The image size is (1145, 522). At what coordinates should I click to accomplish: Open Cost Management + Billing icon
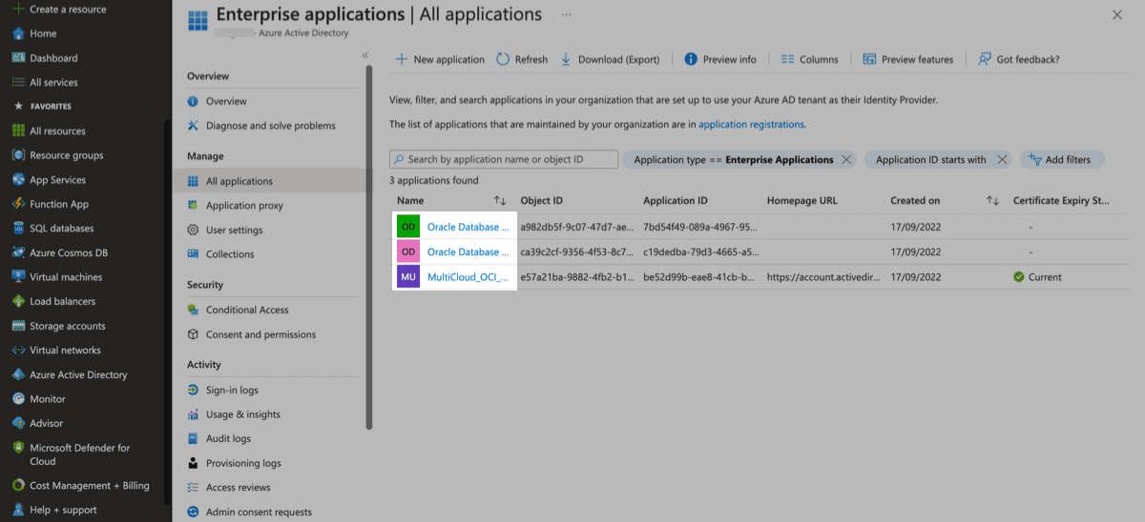pyautogui.click(x=18, y=485)
